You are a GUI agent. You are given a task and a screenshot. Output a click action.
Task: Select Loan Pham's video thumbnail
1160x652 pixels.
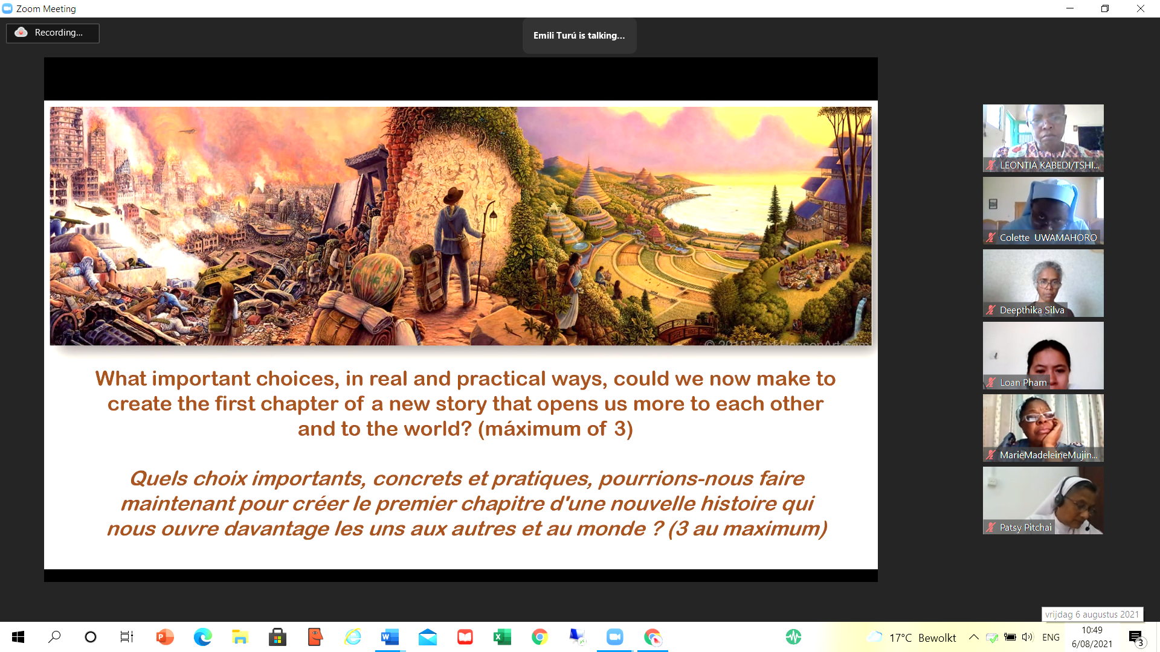tap(1043, 355)
